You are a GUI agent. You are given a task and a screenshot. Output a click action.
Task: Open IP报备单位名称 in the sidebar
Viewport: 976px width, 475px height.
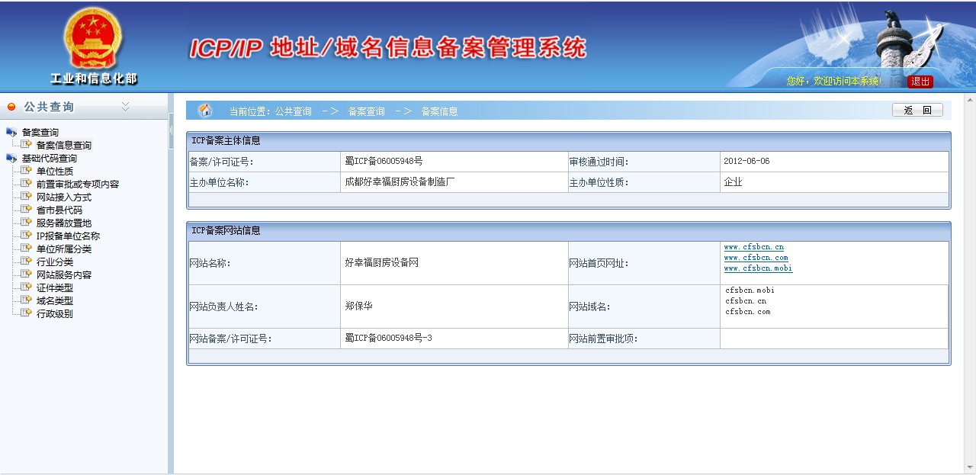[x=68, y=236]
